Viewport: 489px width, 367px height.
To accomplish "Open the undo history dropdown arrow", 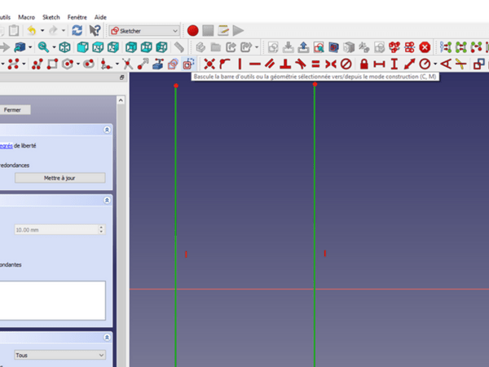I will (42, 30).
